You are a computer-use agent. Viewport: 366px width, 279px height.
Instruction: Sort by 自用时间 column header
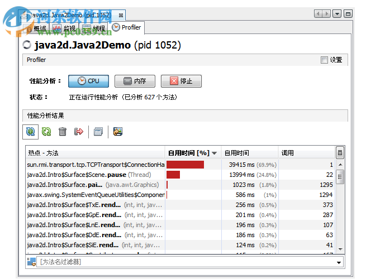click(x=250, y=153)
